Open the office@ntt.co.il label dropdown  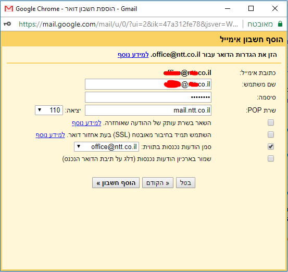click(106, 147)
